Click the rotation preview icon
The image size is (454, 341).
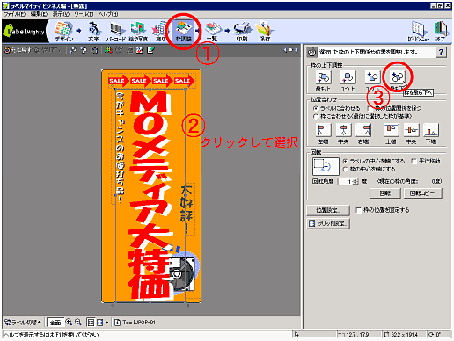(326, 166)
